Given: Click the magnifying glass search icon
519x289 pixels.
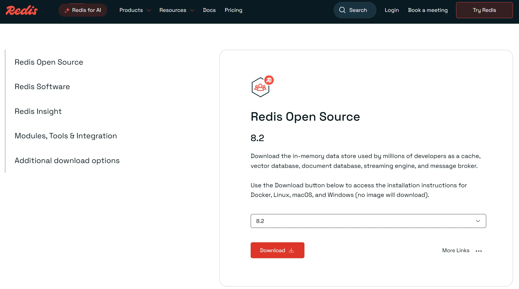Looking at the screenshot, I should (x=342, y=10).
